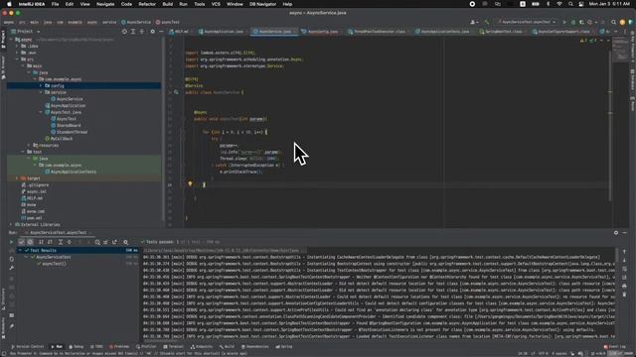Switch to AsyncConfig.java editor tab
Screen dimensions: 636x357
pyautogui.click(x=320, y=31)
